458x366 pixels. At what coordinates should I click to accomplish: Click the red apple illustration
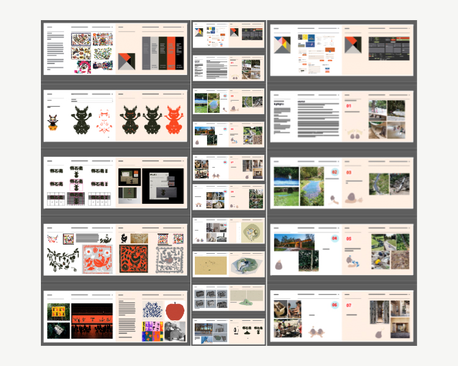175,312
